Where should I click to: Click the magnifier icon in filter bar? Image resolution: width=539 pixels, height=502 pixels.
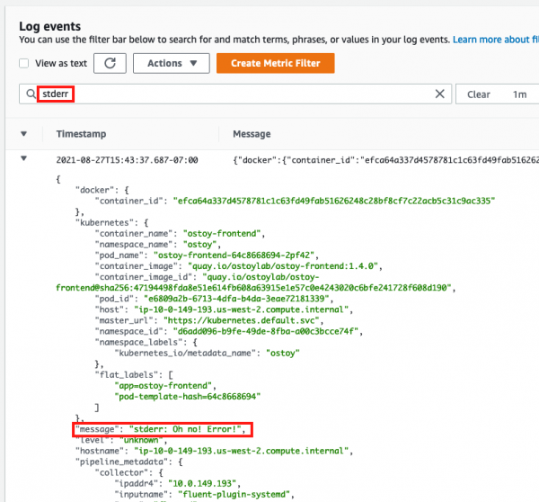click(x=31, y=94)
